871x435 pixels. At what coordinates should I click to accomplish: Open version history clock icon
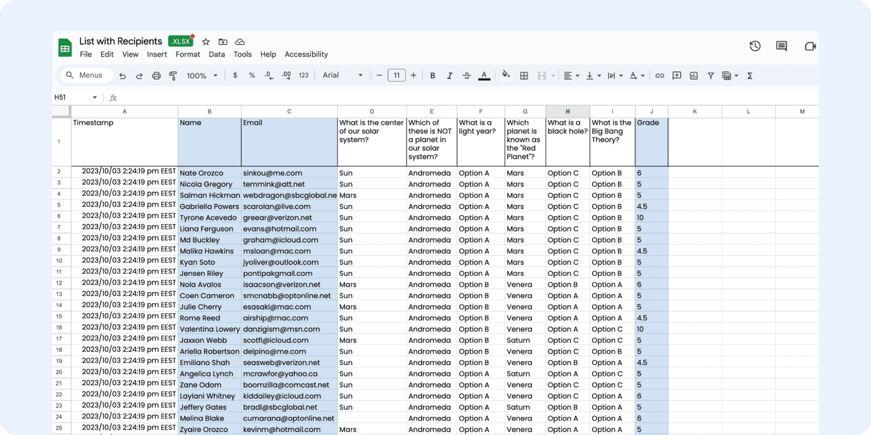755,46
